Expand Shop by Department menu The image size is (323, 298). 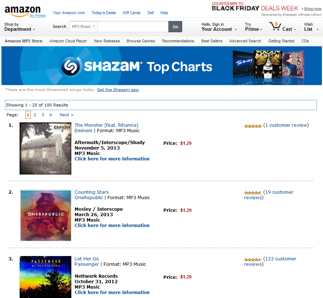pyautogui.click(x=20, y=27)
